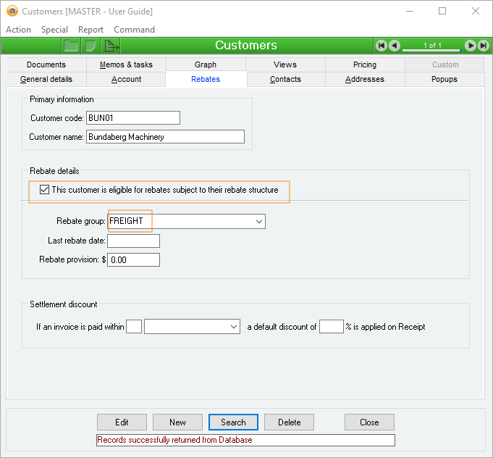The image size is (493, 458).
Task: Jump to first customer record
Action: pos(382,46)
